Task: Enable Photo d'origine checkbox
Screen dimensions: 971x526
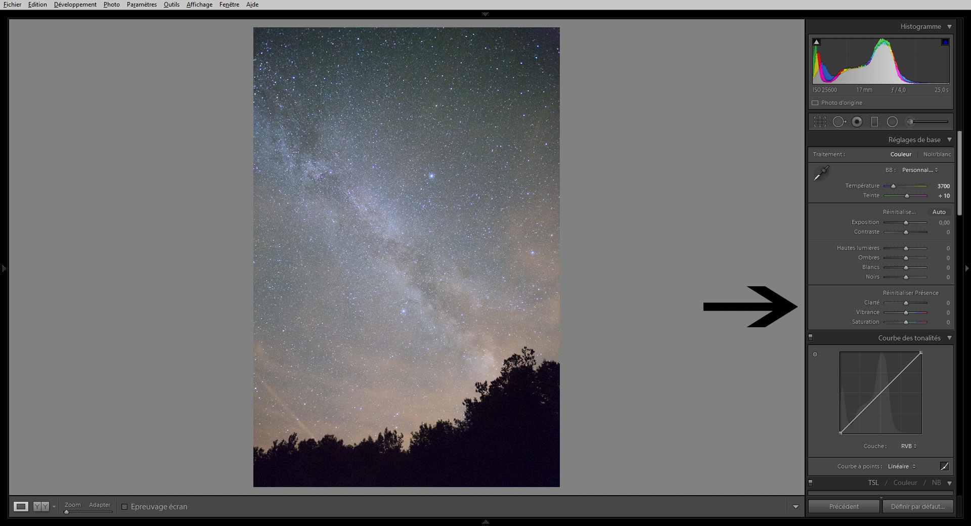Action: click(x=815, y=103)
